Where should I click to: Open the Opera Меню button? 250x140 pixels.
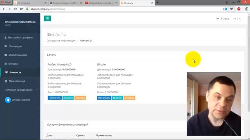click(6, 2)
